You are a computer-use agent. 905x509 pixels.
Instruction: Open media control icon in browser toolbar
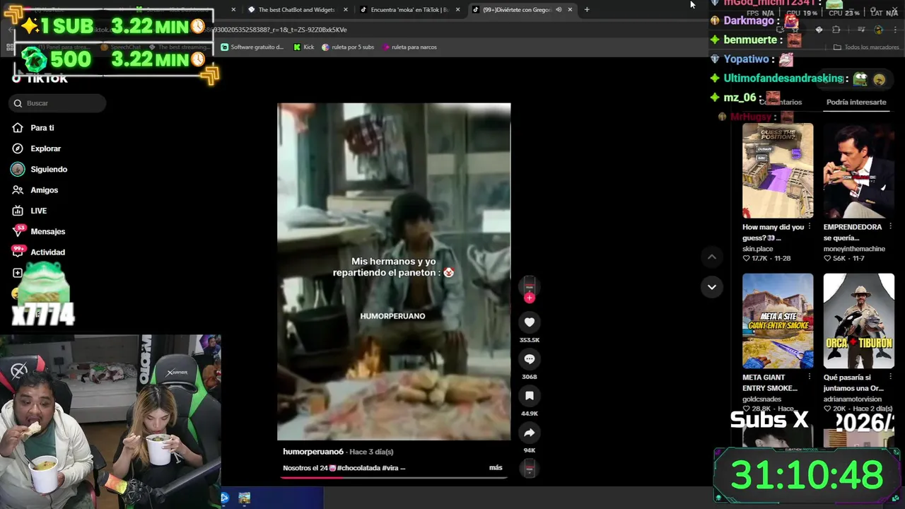861,30
